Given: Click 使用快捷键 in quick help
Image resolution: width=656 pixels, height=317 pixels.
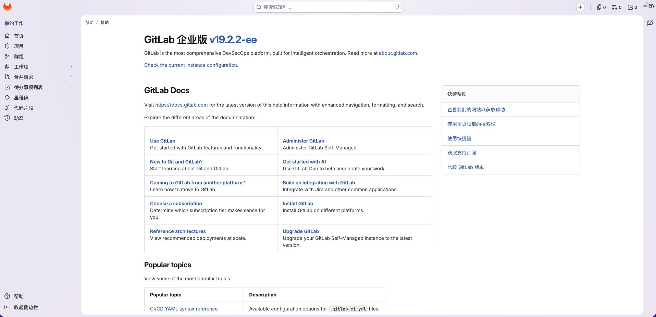Looking at the screenshot, I should pyautogui.click(x=459, y=138).
